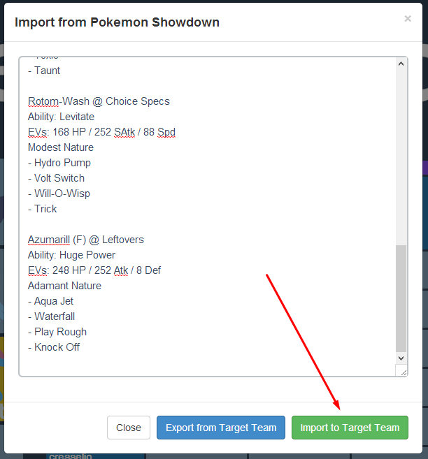
Task: Click the scrollbar up arrow
Action: (401, 64)
